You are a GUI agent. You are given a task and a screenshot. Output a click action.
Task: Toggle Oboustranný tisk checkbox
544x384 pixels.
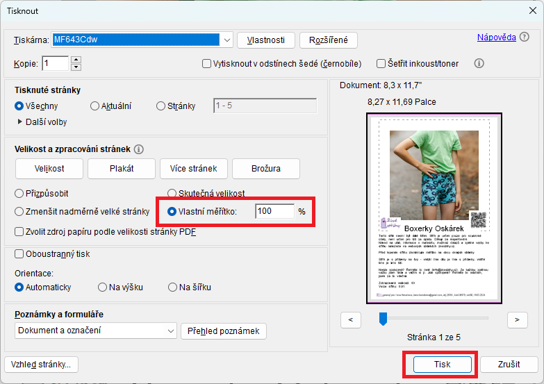(x=19, y=254)
